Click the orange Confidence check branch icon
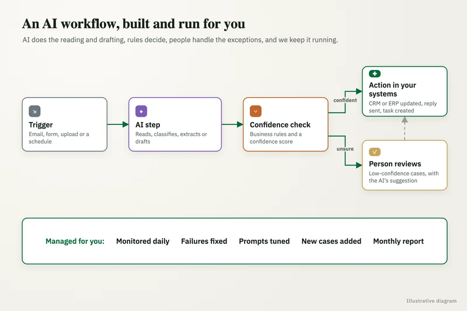Viewport: 467px width, 311px height. (x=256, y=111)
